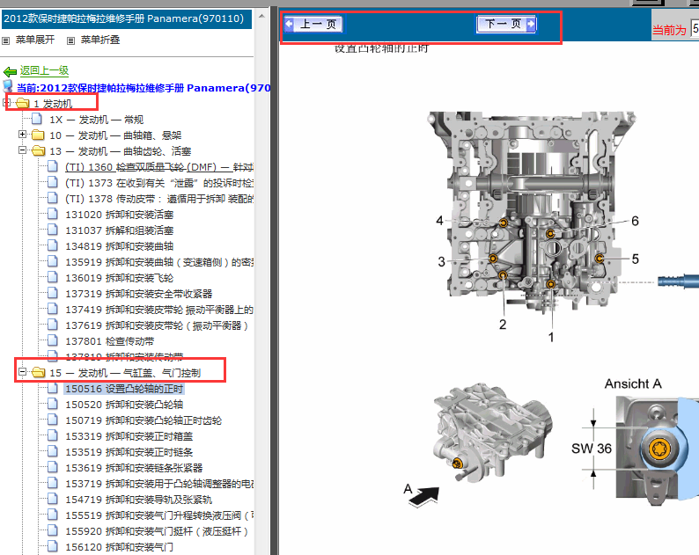This screenshot has width=699, height=555.
Task: Click the page number field beside 当前为
Action: click(x=695, y=28)
